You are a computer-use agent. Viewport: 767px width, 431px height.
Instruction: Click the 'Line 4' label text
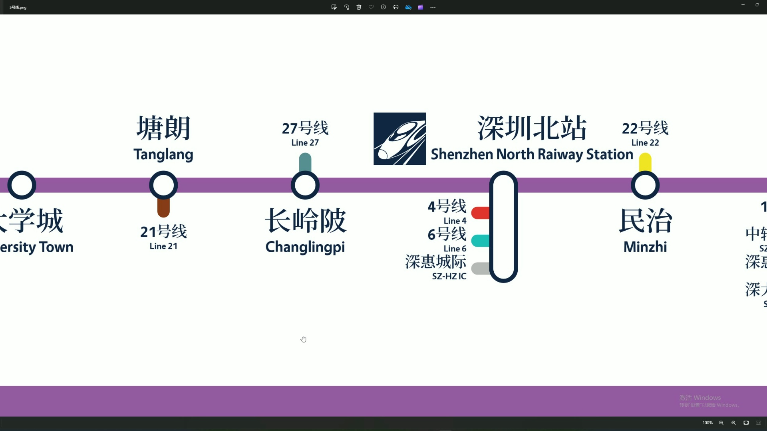[455, 221]
